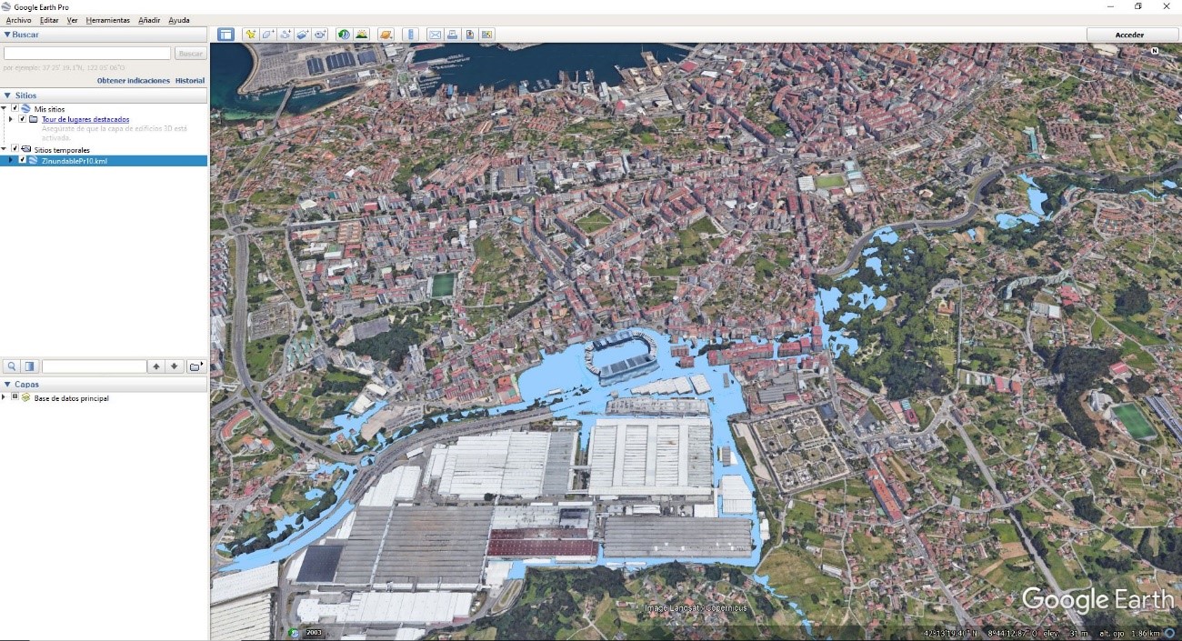Click the Obtener indicaciones link
The width and height of the screenshot is (1182, 641).
click(x=134, y=80)
